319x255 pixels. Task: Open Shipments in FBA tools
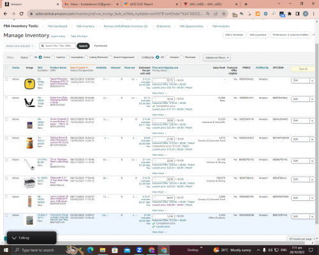[x=163, y=26]
